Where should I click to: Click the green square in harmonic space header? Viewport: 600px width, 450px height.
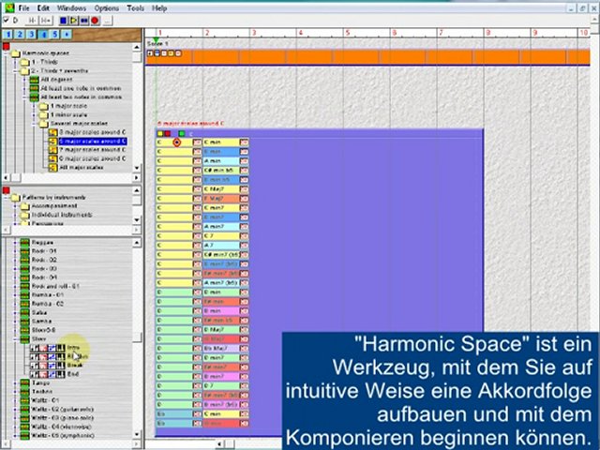click(x=182, y=133)
